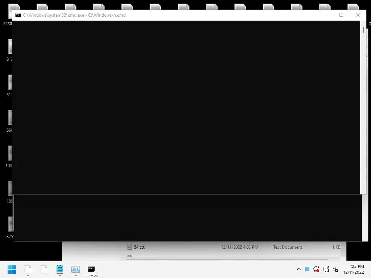Click the Command Prompt taskbar icon
This screenshot has height=278, width=371.
(91, 269)
